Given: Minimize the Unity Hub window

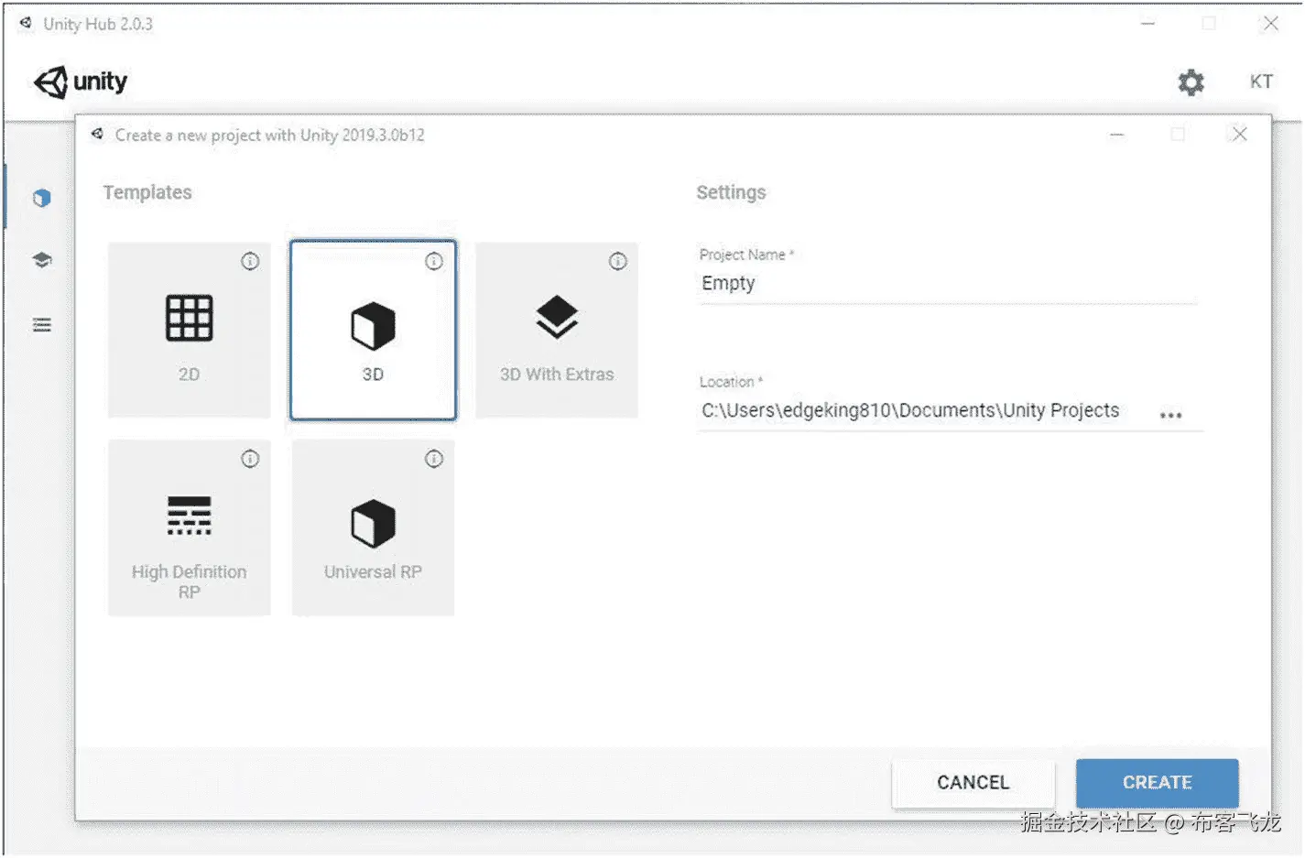Looking at the screenshot, I should 1147,24.
